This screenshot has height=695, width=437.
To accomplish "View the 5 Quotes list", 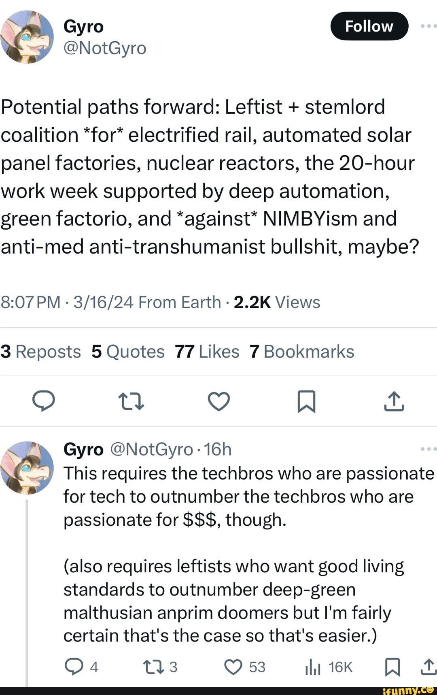I will tap(128, 352).
